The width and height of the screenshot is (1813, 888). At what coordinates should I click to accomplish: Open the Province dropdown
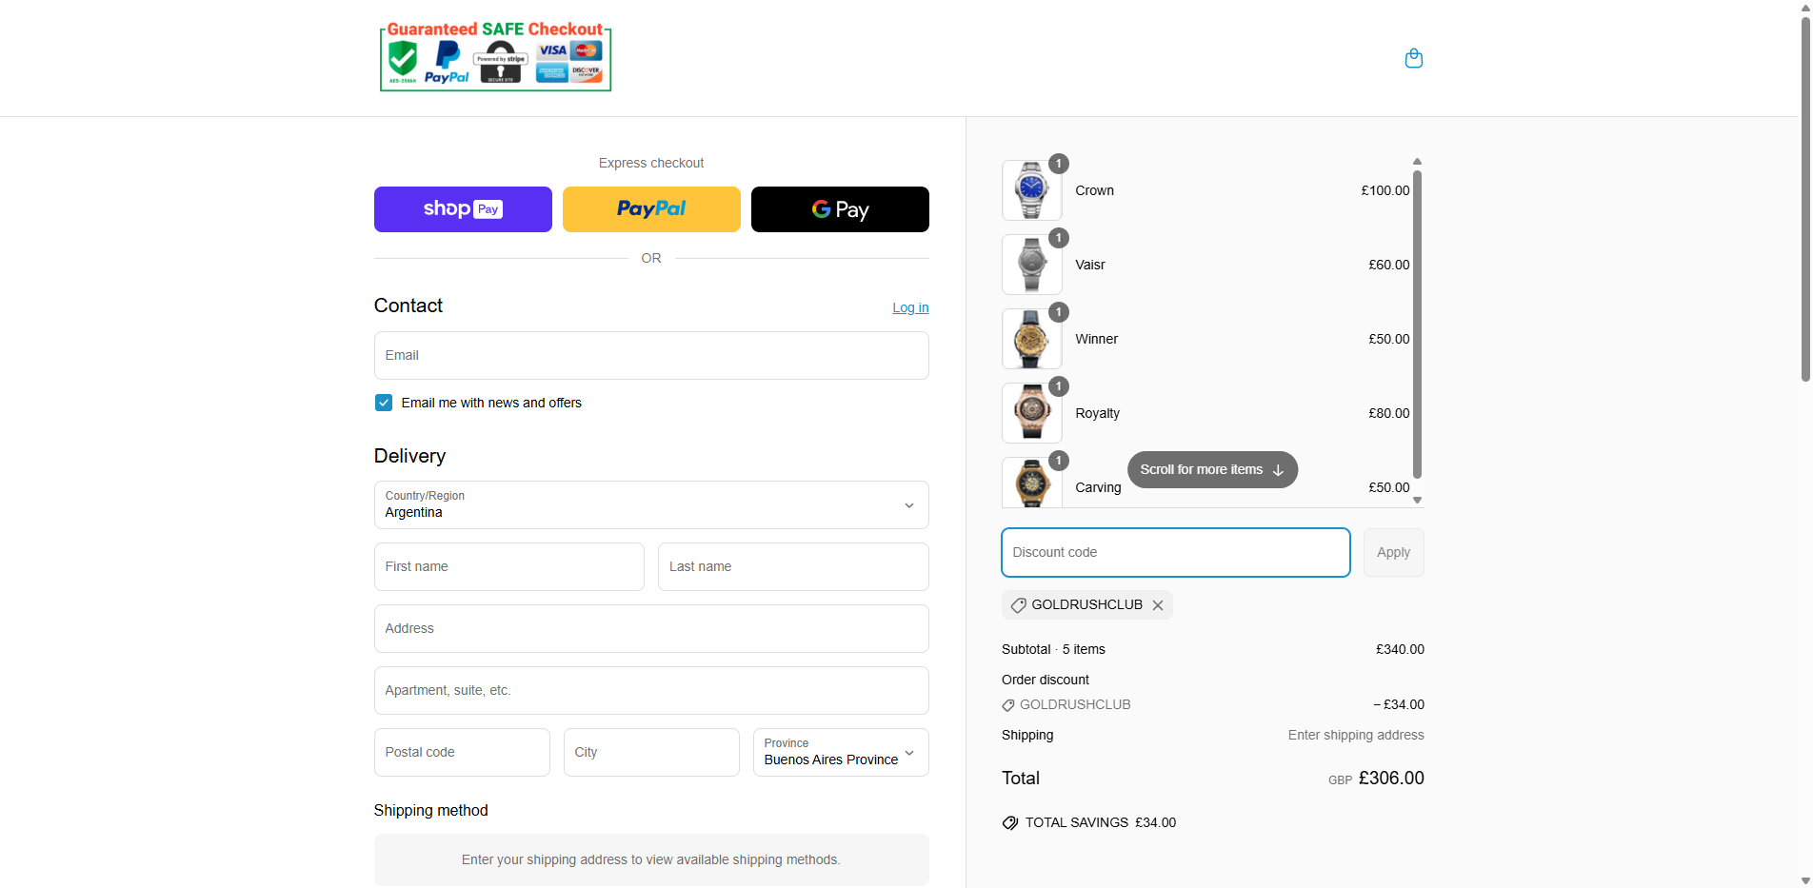(841, 752)
